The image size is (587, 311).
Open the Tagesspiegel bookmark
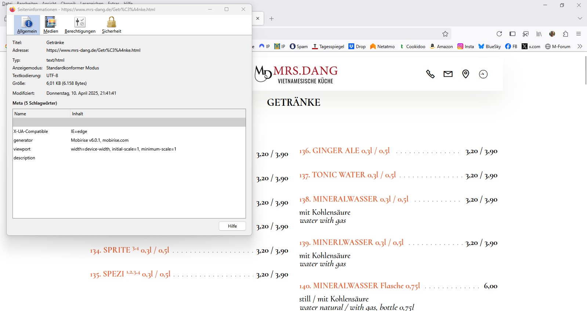point(328,47)
